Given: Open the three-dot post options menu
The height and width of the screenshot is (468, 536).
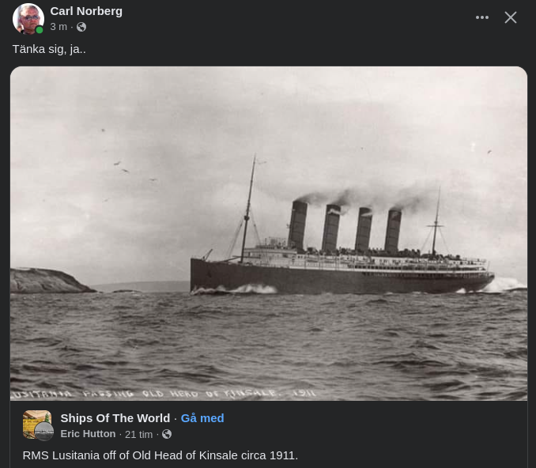Looking at the screenshot, I should point(482,17).
